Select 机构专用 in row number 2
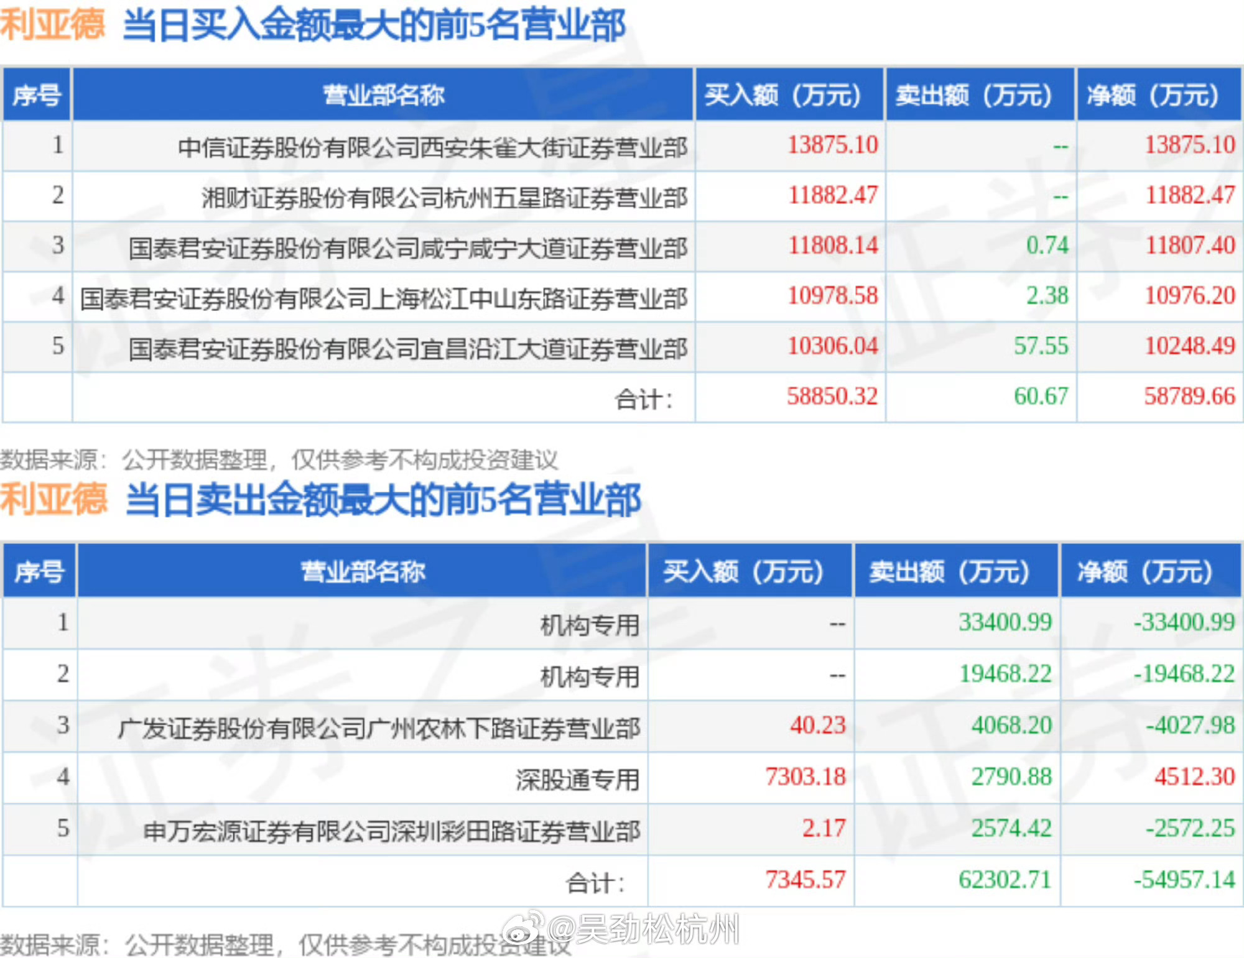1244x958 pixels. 590,676
